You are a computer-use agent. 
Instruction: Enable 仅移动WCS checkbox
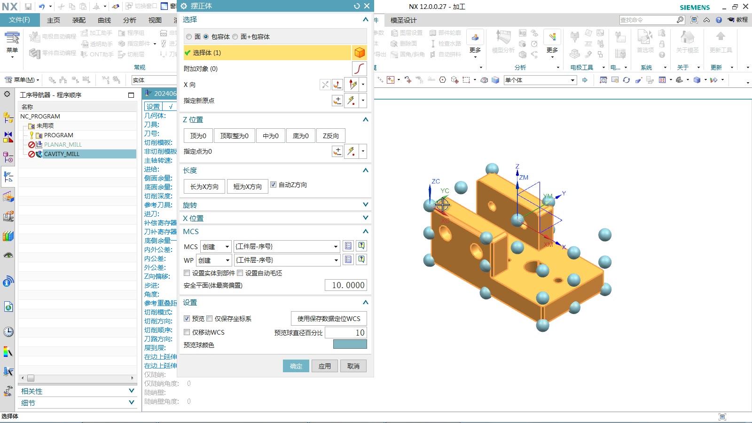(x=187, y=332)
